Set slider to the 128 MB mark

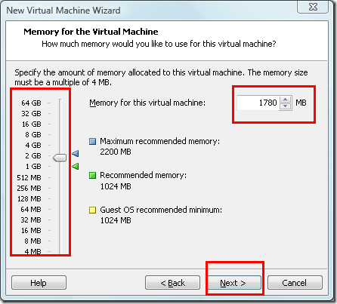pos(60,199)
